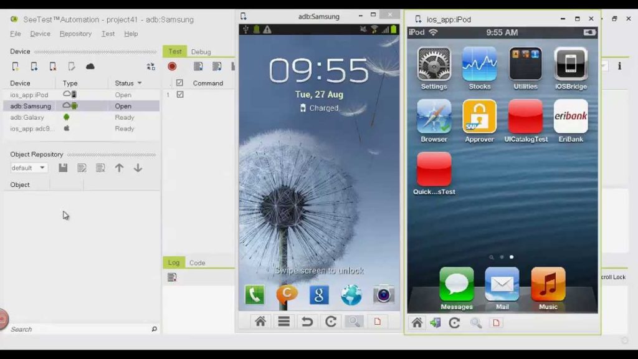The height and width of the screenshot is (359, 638).
Task: Click the magnifier icon in ios_app:iPod window
Action: tap(476, 323)
